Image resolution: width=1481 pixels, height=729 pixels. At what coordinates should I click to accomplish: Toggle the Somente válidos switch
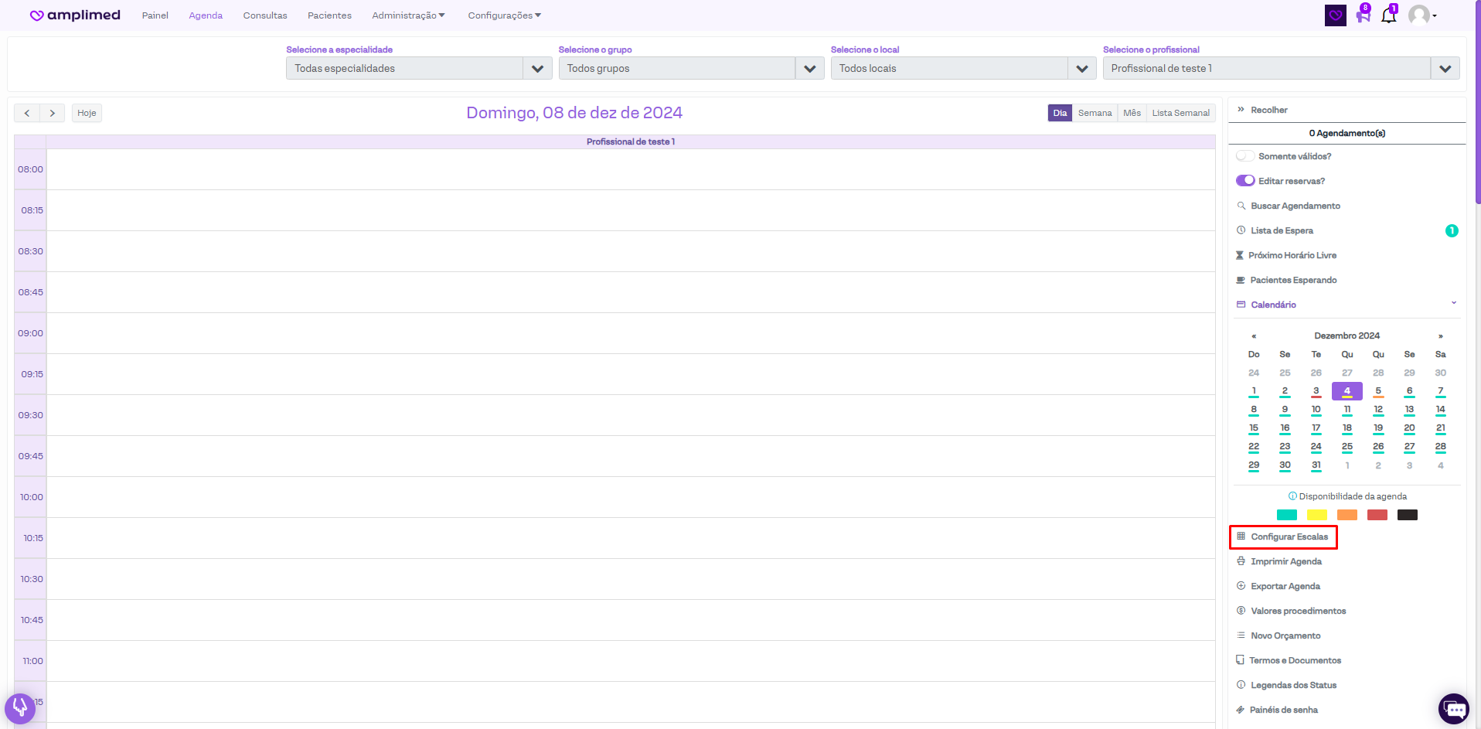1244,156
